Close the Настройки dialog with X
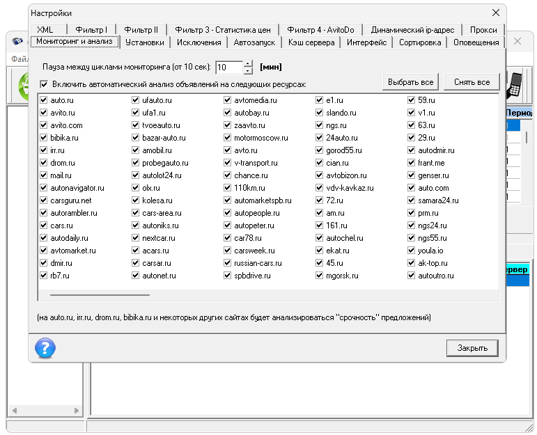Viewport: 537px width, 435px height. [x=496, y=13]
